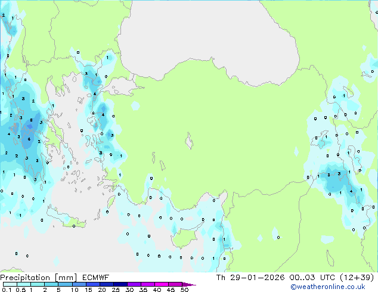
Task: Click the "10" legend scale label
Action: point(75,290)
